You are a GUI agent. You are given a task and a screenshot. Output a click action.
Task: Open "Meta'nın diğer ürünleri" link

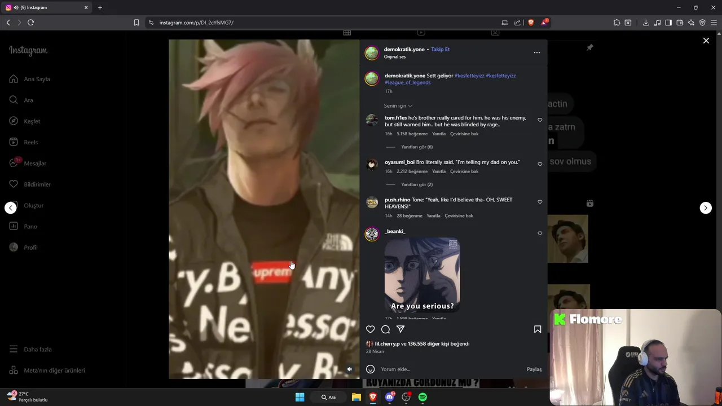click(47, 370)
